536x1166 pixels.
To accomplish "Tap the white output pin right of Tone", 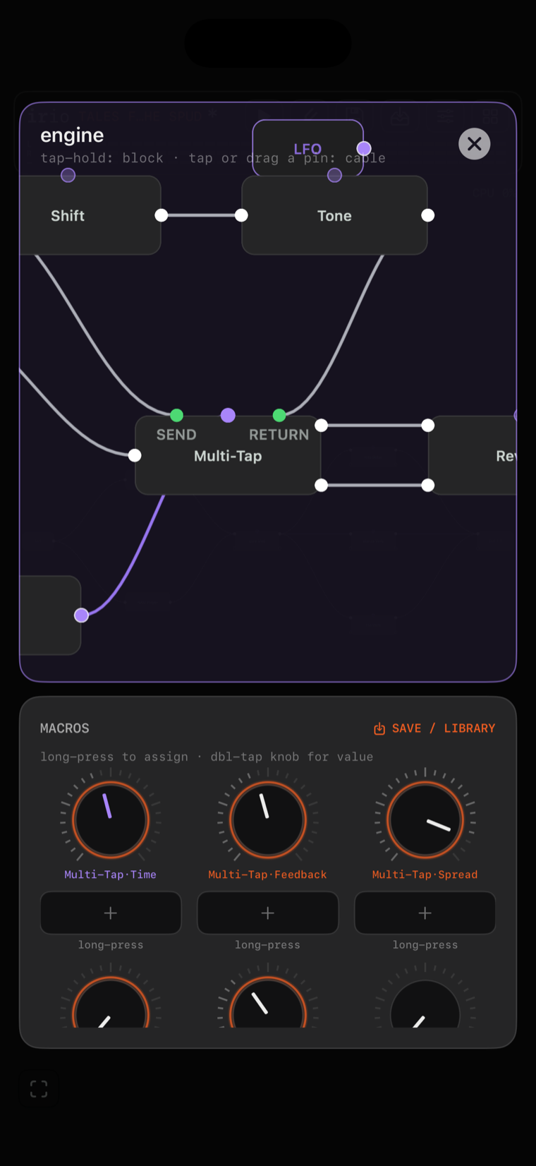I will click(x=428, y=215).
